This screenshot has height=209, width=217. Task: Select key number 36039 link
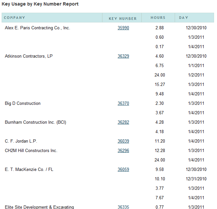123,141
